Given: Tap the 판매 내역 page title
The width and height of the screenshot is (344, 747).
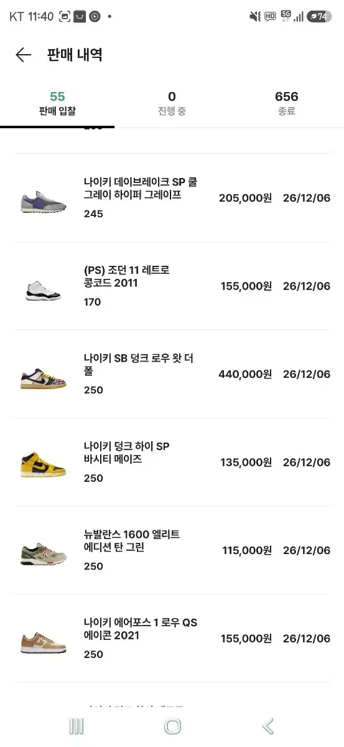Looking at the screenshot, I should 75,55.
